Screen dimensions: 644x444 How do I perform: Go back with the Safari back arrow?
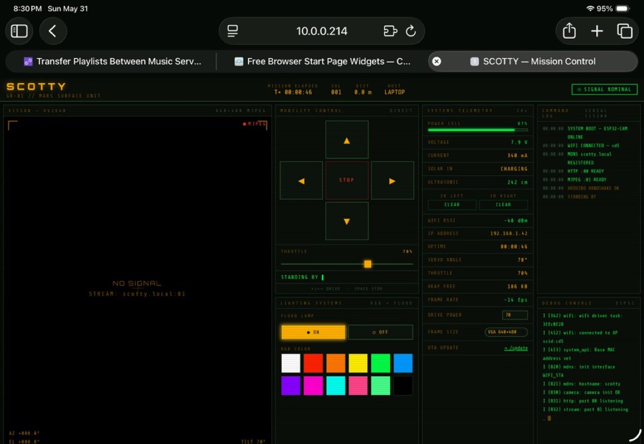tap(53, 31)
